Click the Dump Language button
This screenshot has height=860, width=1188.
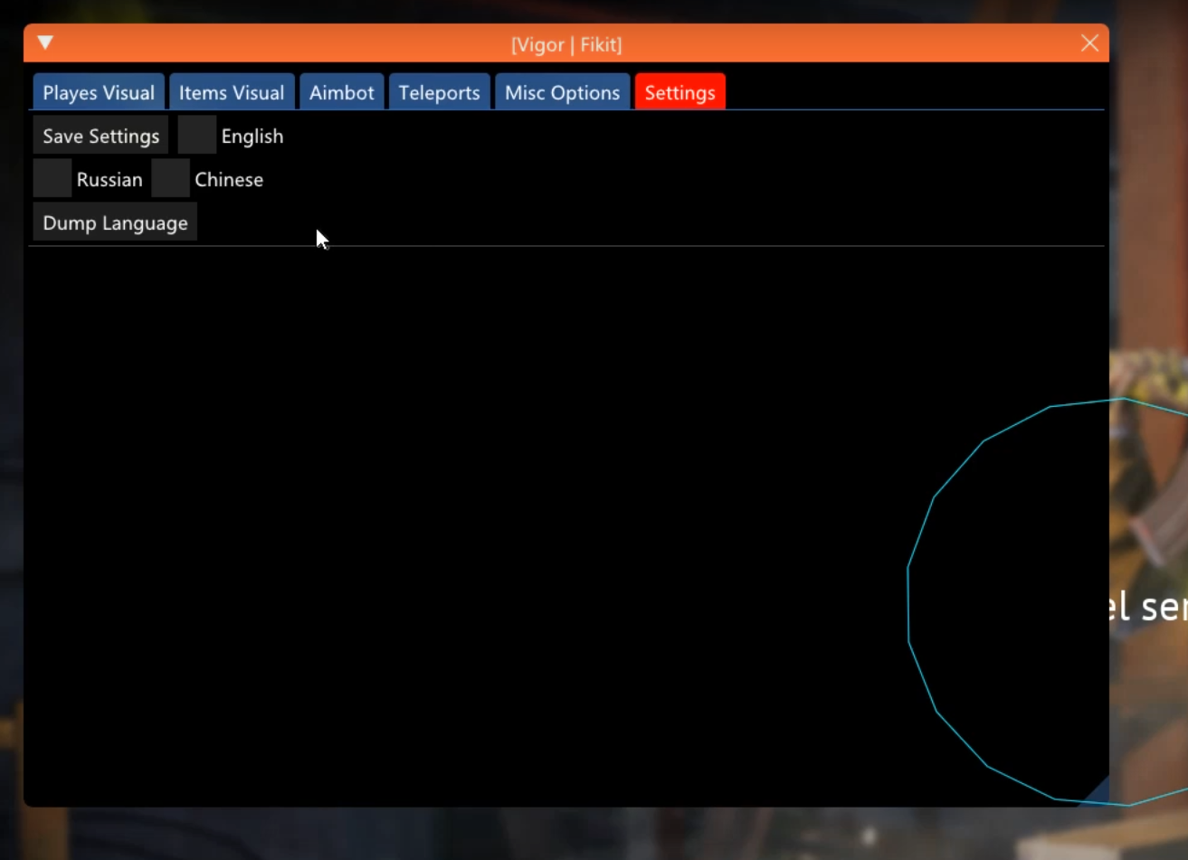click(x=115, y=223)
